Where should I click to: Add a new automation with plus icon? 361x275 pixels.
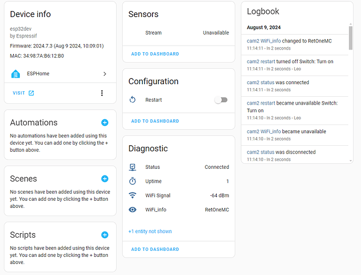coord(105,123)
